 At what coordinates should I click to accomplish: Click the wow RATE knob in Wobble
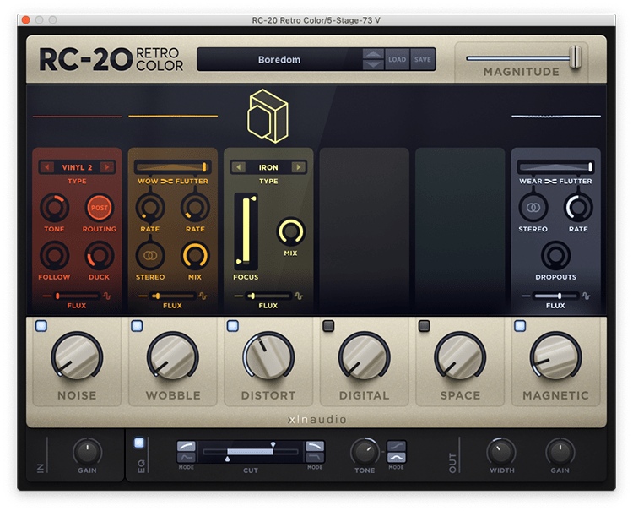pyautogui.click(x=149, y=208)
